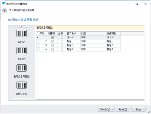The image size is (151, 114).
Task: Go back with the round arrow button
Action: pos(5,10)
